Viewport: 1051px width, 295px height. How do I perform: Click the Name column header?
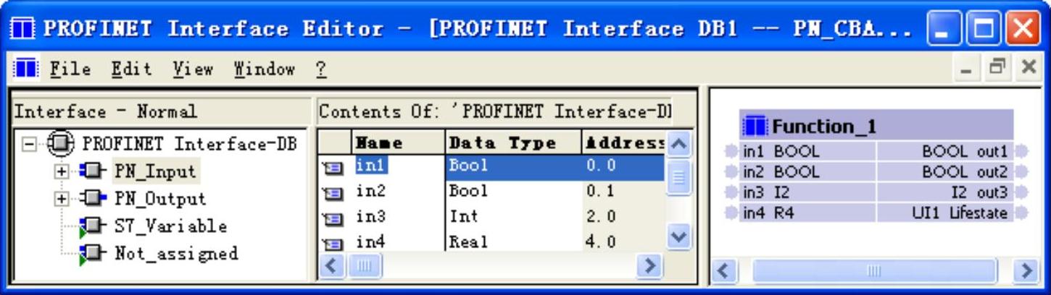click(x=379, y=143)
